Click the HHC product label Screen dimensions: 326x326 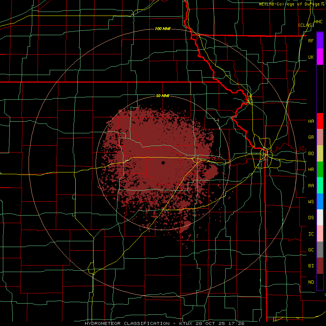pyautogui.click(x=318, y=22)
